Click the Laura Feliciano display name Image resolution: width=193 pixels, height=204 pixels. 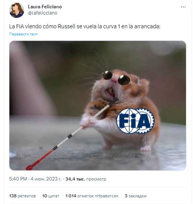[45, 7]
